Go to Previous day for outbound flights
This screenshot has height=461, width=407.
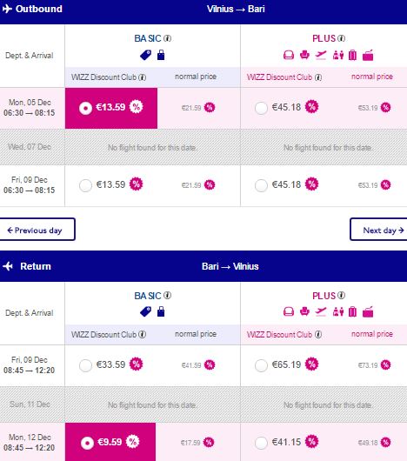click(x=37, y=230)
